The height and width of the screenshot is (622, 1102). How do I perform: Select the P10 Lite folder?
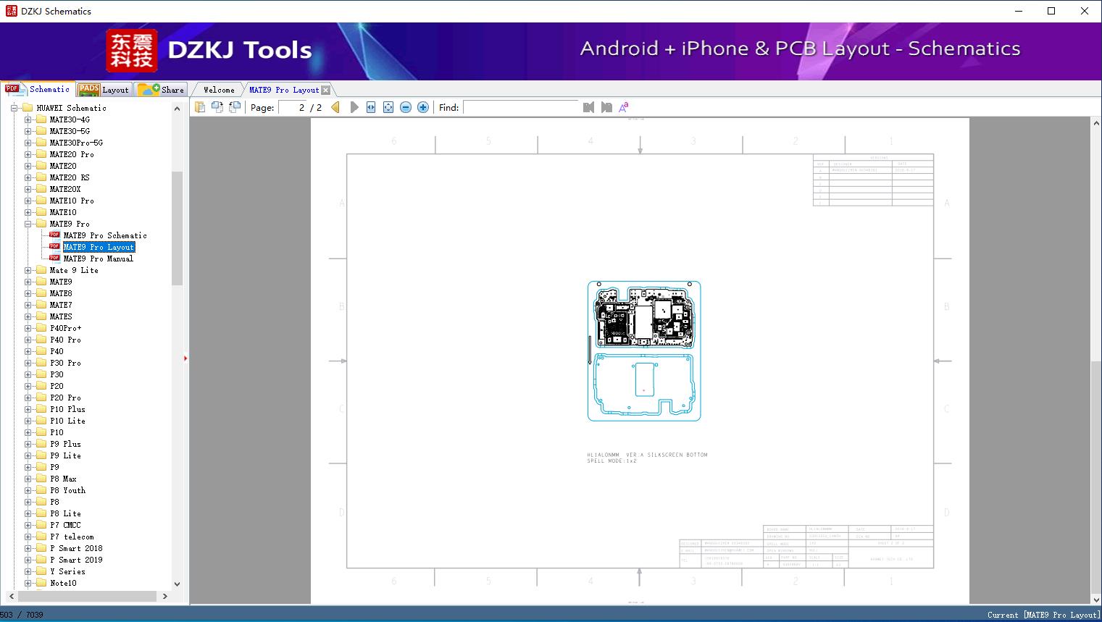[x=67, y=421]
